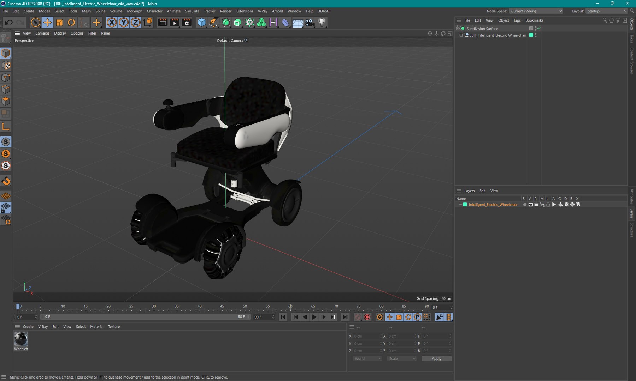Image resolution: width=636 pixels, height=381 pixels.
Task: Open the Scale mode dropdown
Action: (x=402, y=359)
